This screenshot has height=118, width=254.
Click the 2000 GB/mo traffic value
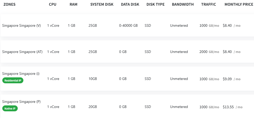click(209, 52)
